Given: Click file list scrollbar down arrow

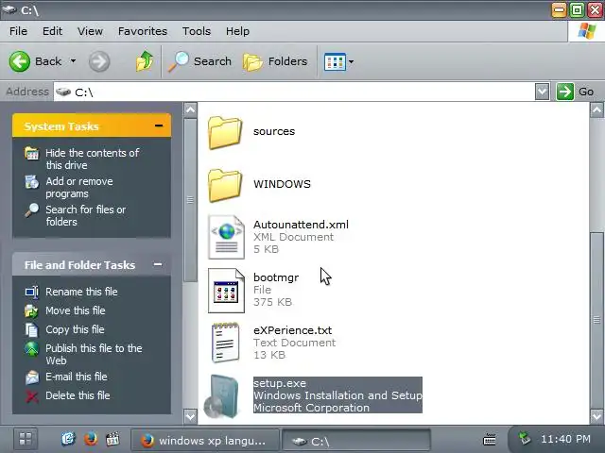Looking at the screenshot, I should coord(596,416).
